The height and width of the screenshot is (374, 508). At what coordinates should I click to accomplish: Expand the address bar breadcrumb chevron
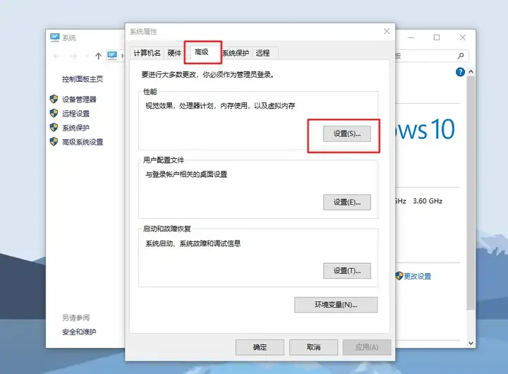click(122, 56)
